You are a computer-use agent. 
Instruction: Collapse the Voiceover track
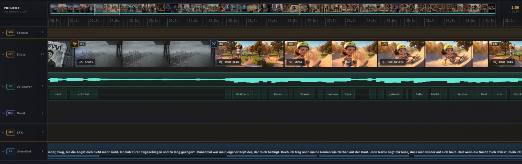pyautogui.click(x=3, y=87)
